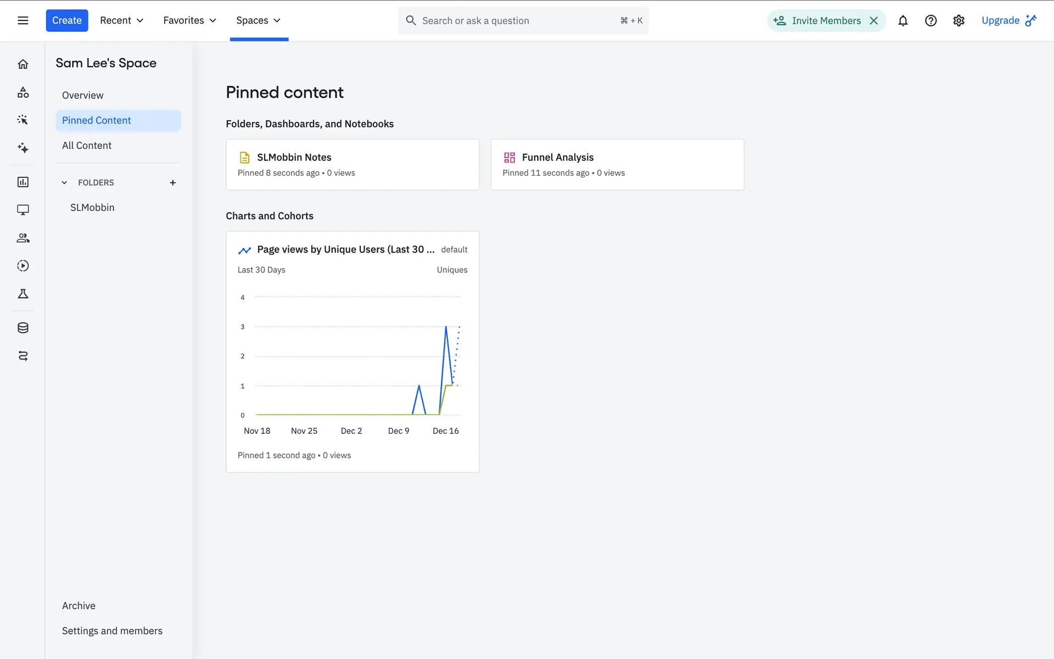This screenshot has height=659, width=1054.
Task: Open the hamburger menu icon
Action: pos(23,20)
